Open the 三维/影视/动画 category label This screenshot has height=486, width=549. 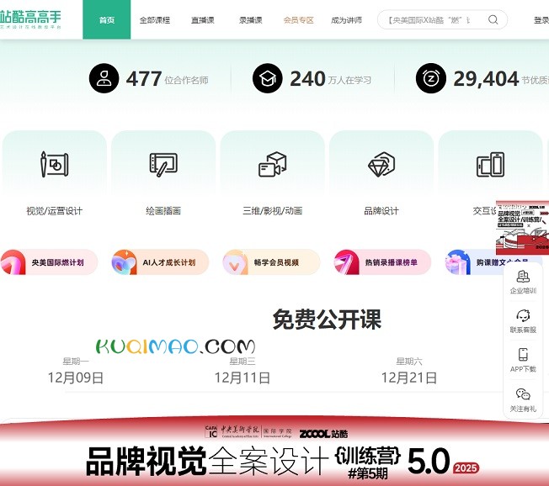(273, 210)
